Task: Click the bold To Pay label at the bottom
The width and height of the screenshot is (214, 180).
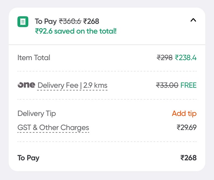Action: click(28, 158)
